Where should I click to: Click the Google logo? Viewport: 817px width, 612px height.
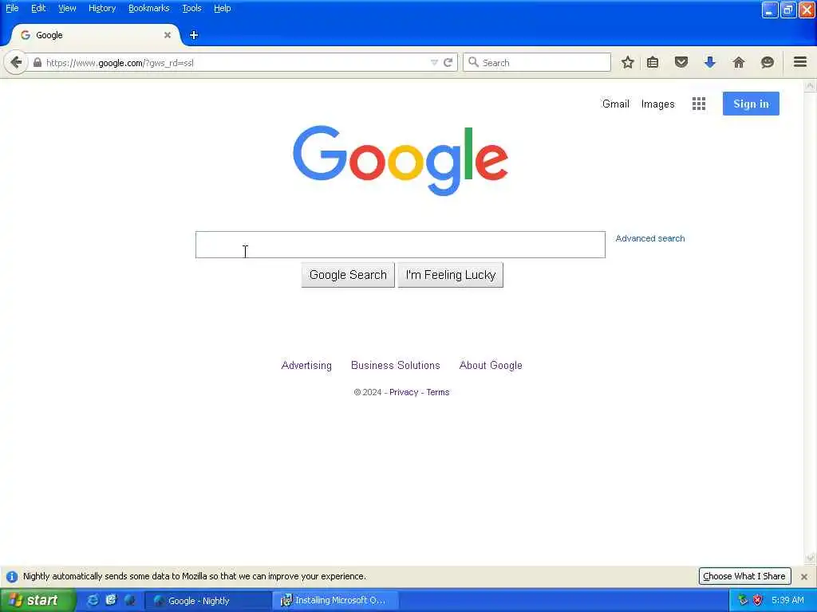[401, 160]
